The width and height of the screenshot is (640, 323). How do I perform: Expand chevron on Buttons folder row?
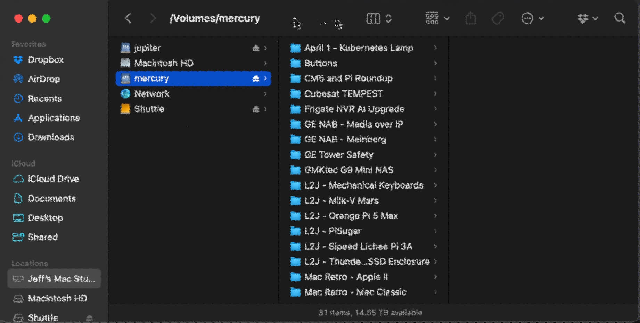pos(435,63)
